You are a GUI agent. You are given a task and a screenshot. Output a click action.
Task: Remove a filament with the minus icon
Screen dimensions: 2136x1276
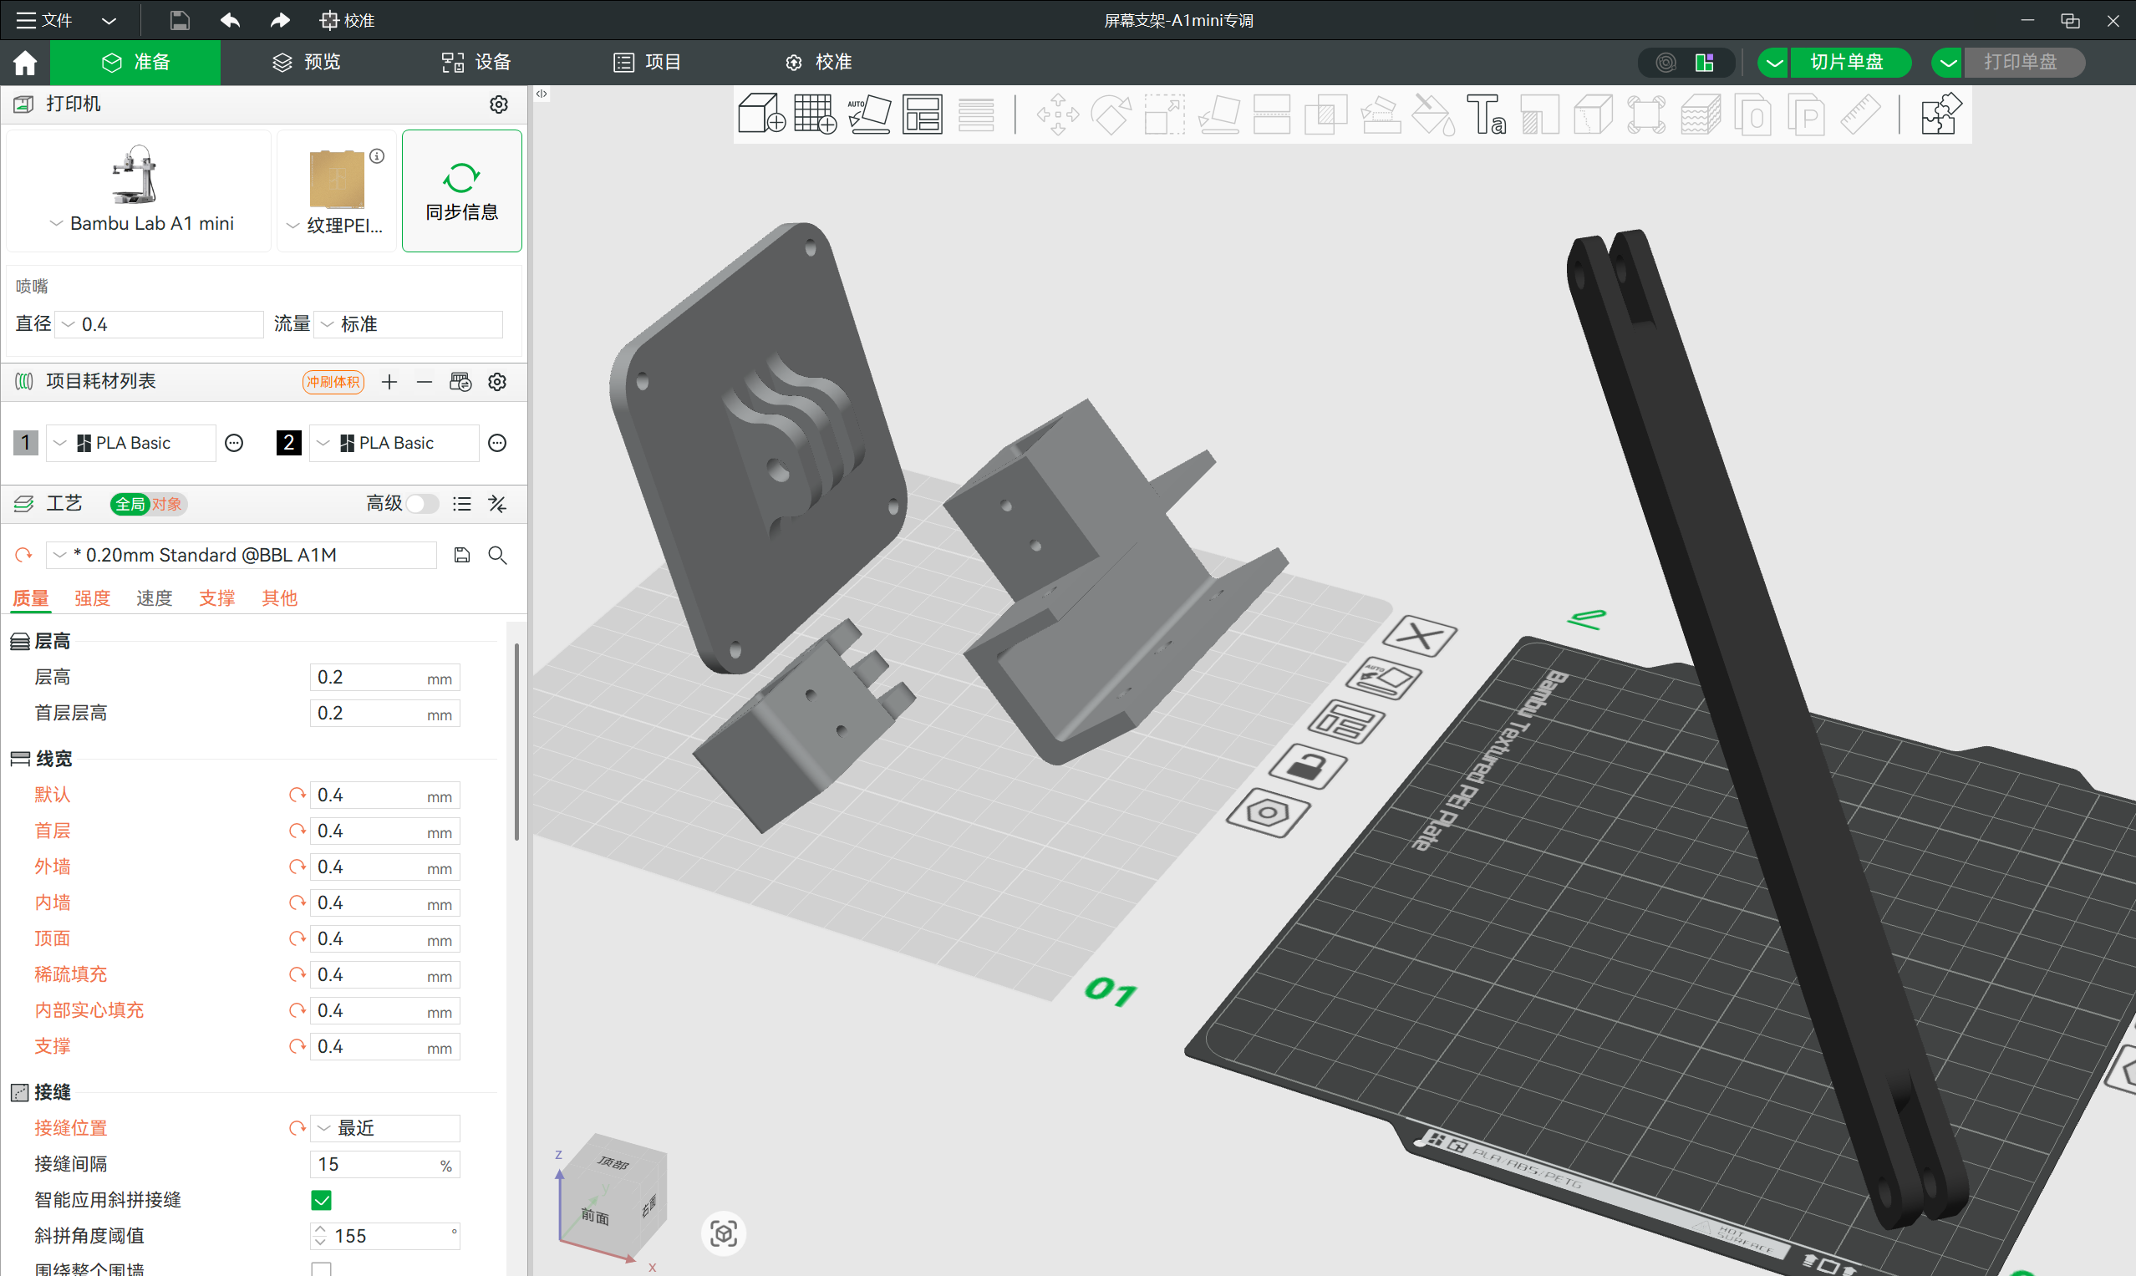(x=424, y=382)
